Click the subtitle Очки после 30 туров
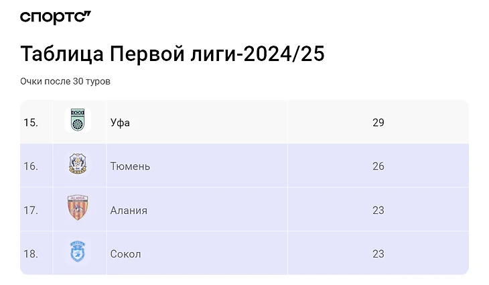 click(x=65, y=81)
